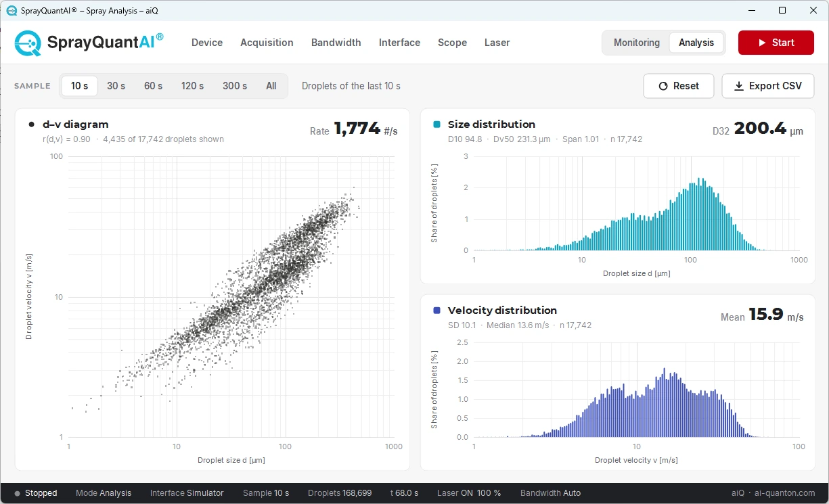Switch to Monitoring mode

coord(637,43)
